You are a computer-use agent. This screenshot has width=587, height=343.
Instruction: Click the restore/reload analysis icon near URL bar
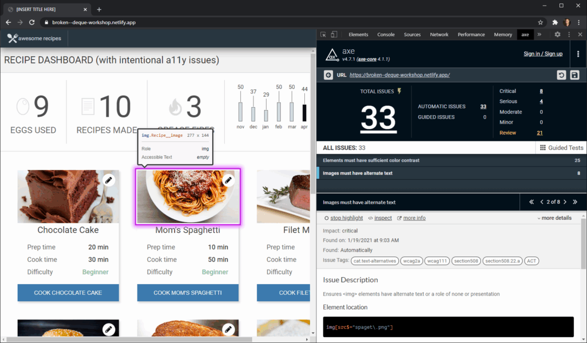[x=562, y=74]
